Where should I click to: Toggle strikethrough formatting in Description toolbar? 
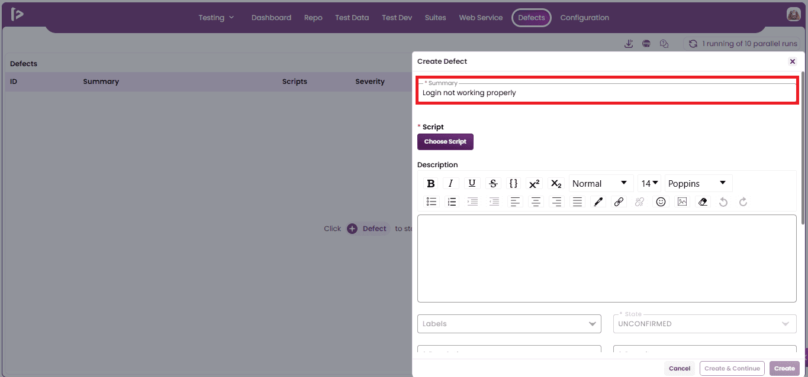click(x=493, y=183)
